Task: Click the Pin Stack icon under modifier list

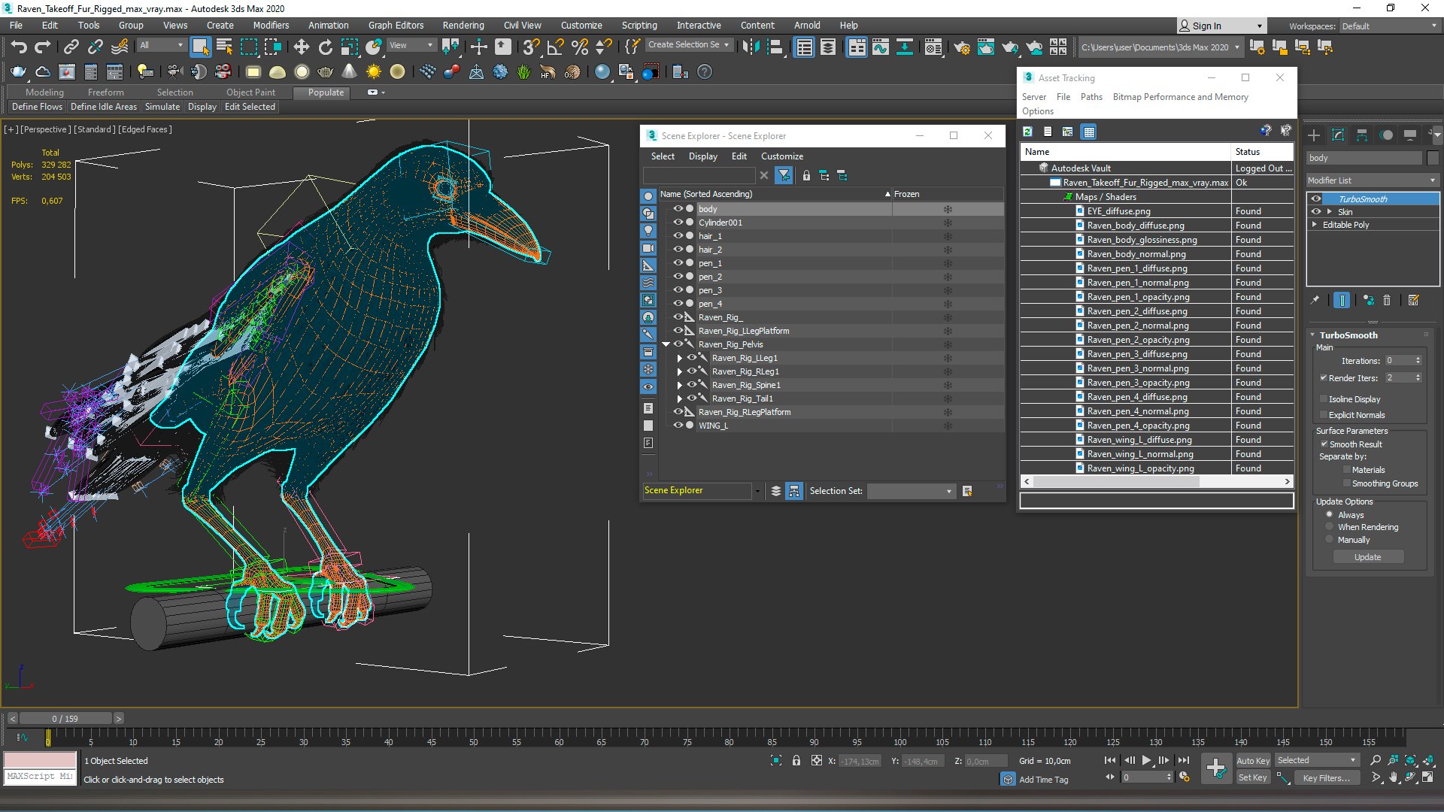Action: [x=1315, y=300]
